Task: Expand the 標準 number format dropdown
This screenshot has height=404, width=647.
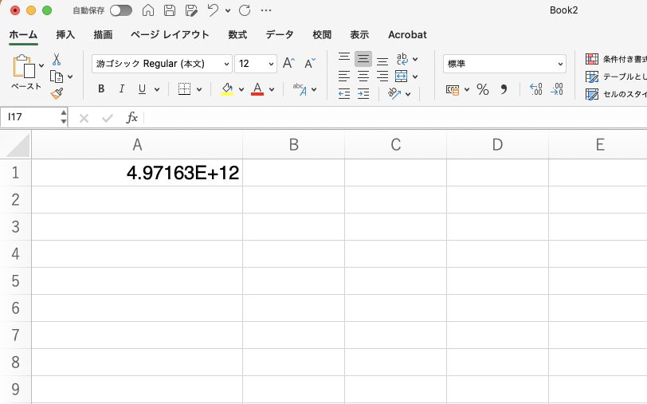Action: click(504, 64)
